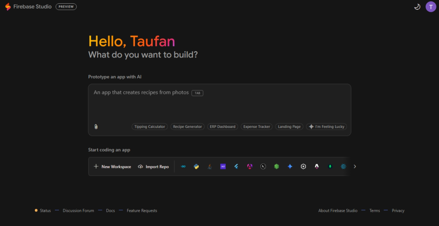Screen dimensions: 439x226
Task: Expand more templates with right chevron
Action: 355,167
